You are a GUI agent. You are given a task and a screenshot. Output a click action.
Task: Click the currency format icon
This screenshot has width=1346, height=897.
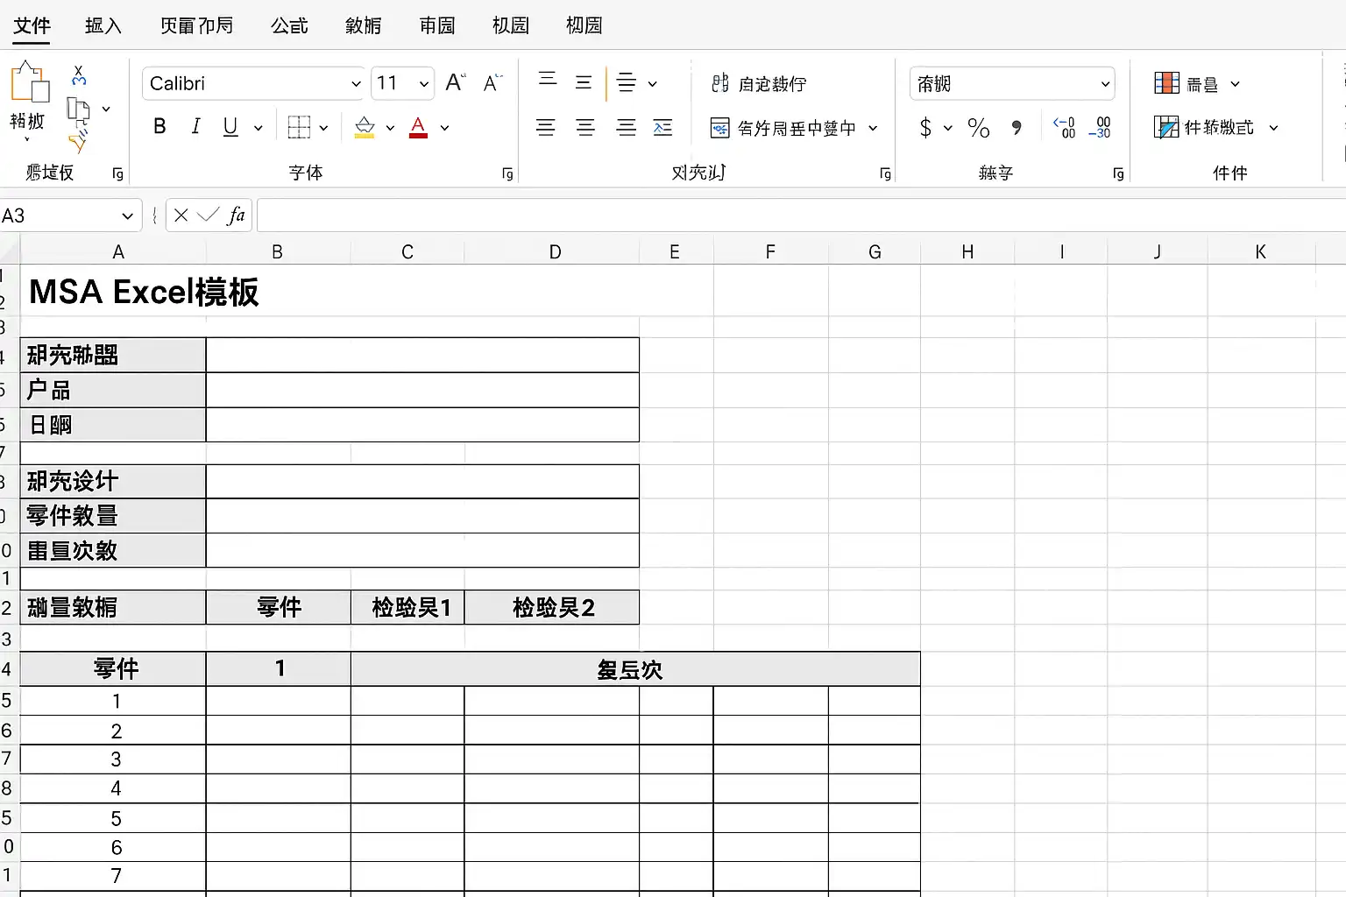click(928, 128)
